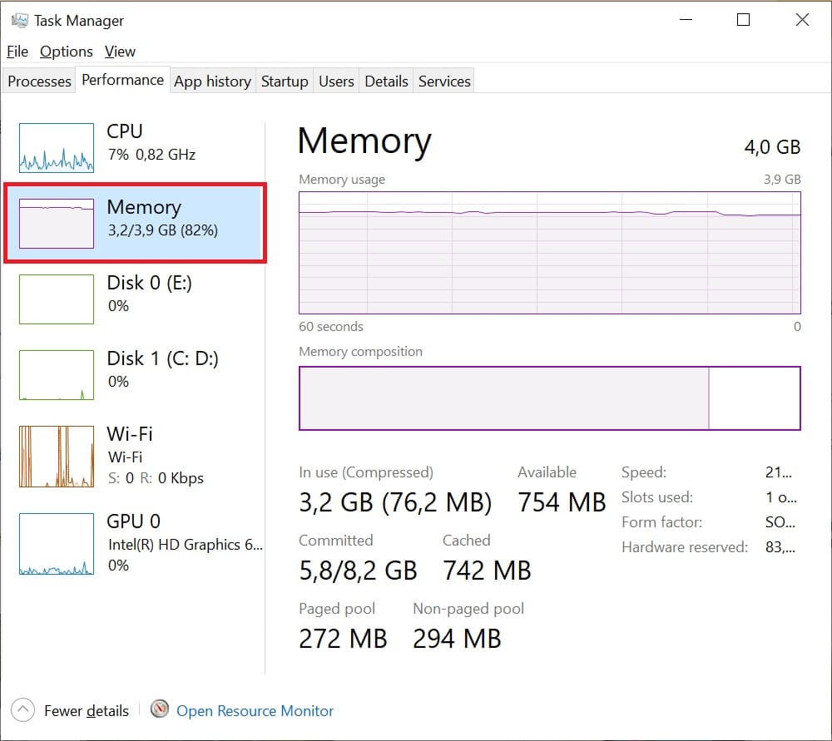Select the GPU 0 label in sidebar
The width and height of the screenshot is (832, 741).
click(x=133, y=521)
